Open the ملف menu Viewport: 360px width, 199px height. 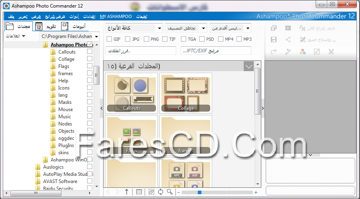(x=11, y=16)
